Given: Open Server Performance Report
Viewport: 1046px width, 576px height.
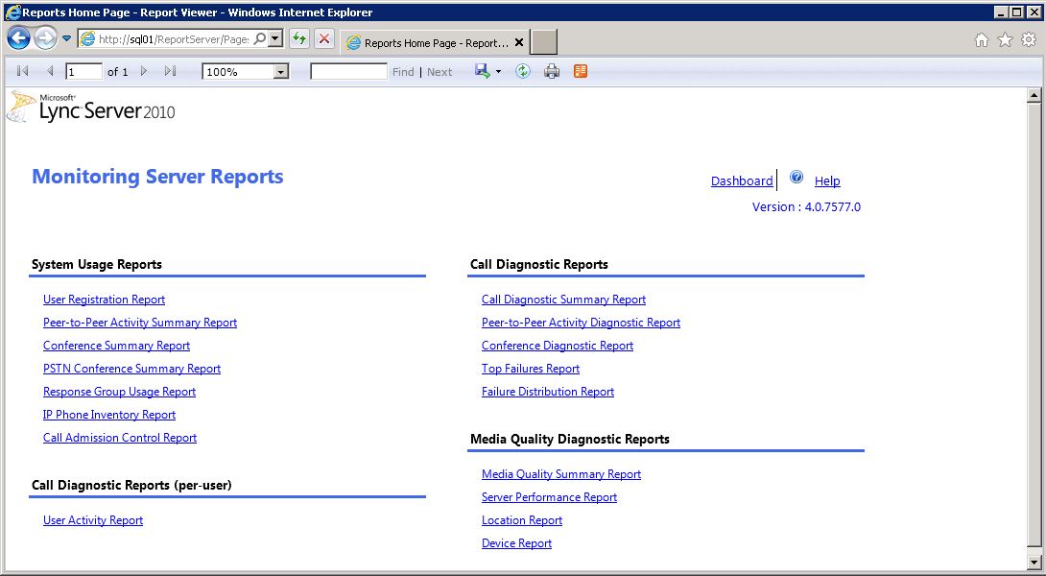Looking at the screenshot, I should click(x=549, y=497).
